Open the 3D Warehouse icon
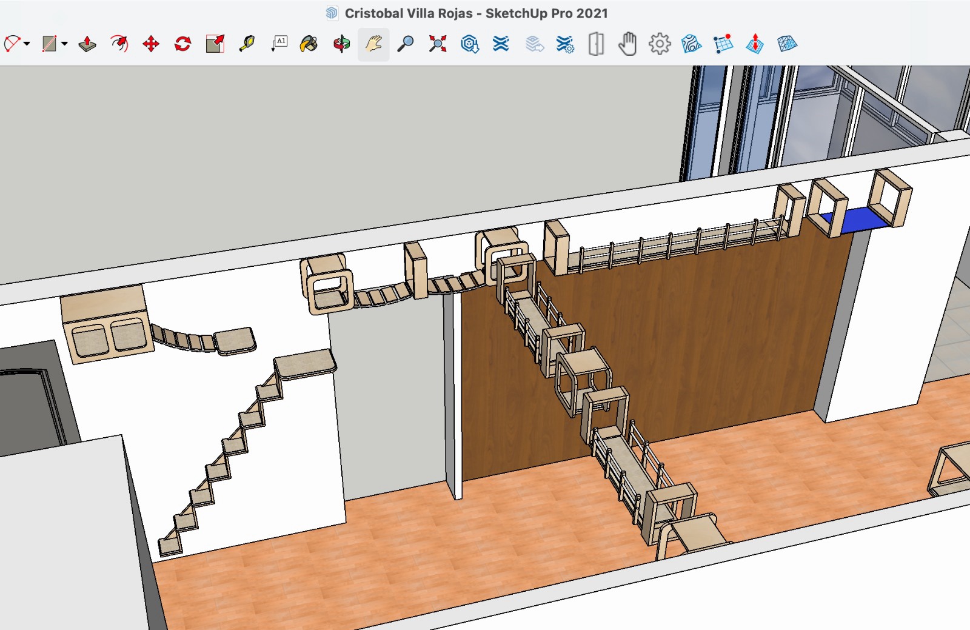 click(x=470, y=44)
